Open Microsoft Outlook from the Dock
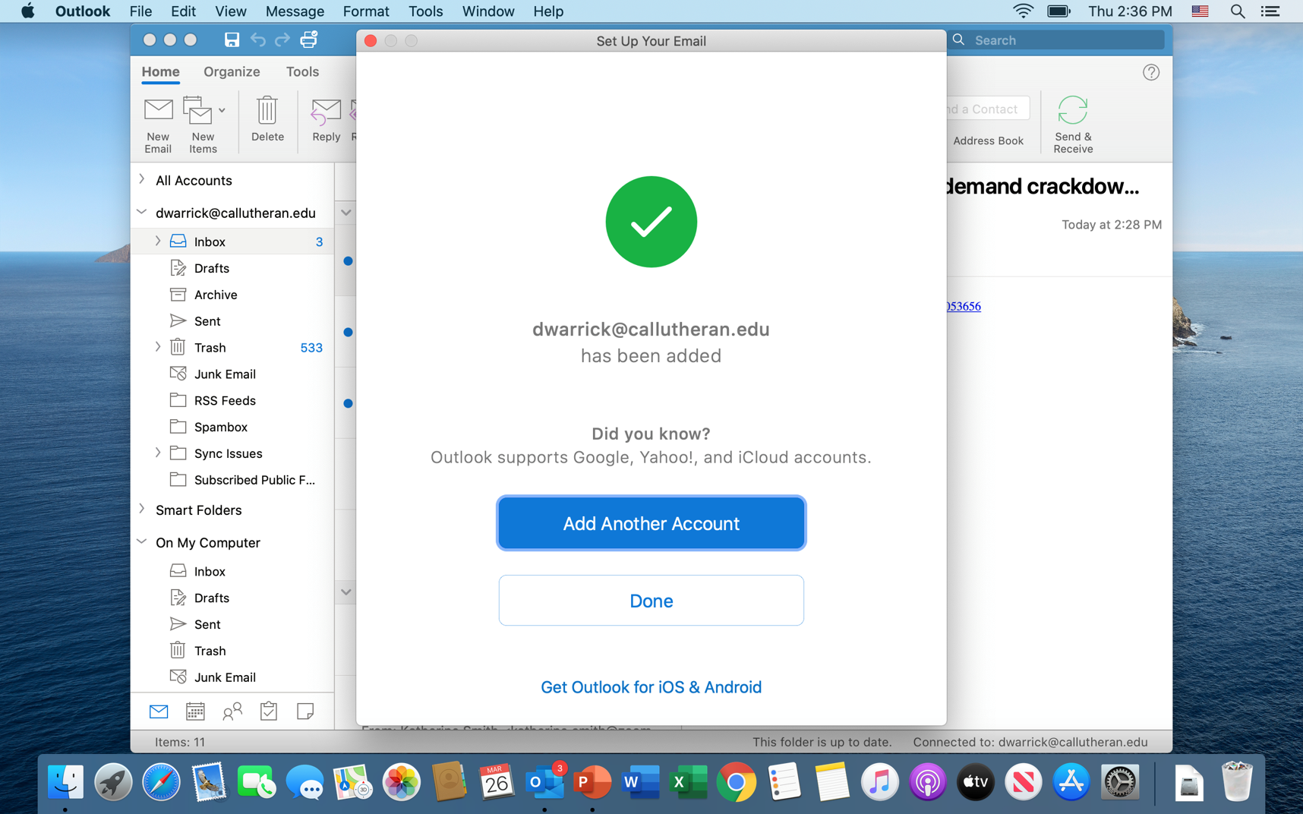 pos(544,782)
